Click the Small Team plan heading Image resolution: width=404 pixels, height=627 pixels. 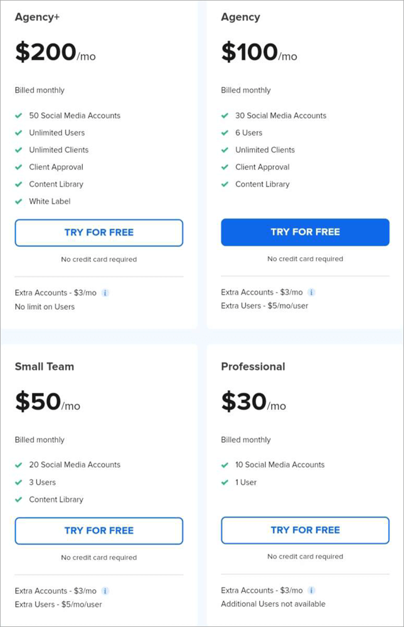[x=45, y=366]
